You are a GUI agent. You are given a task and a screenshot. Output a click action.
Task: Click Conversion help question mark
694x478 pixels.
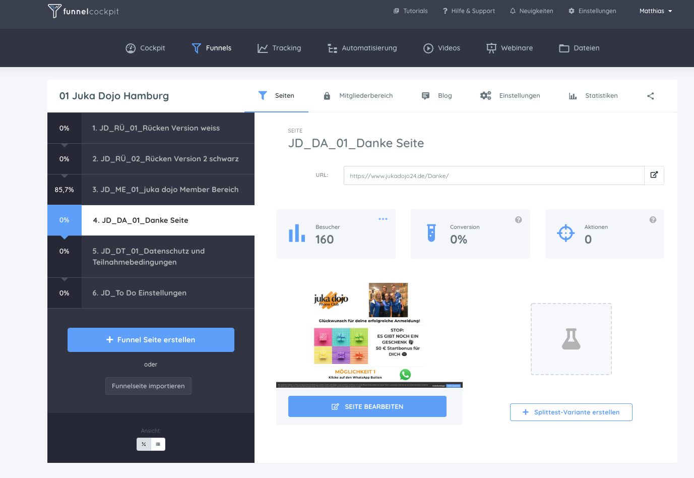[x=518, y=220]
